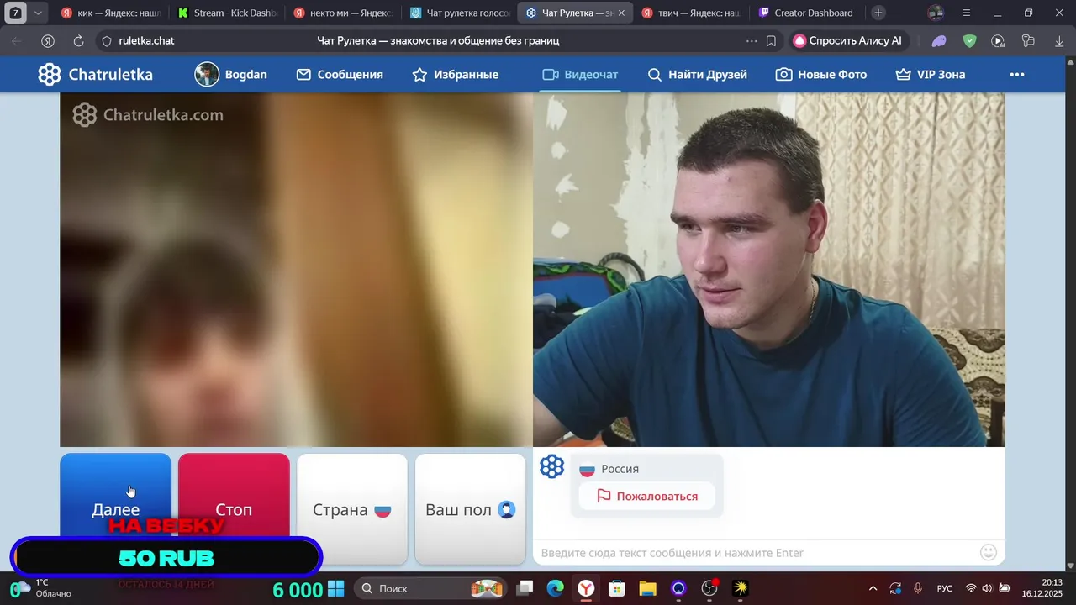Bookmark this page
Viewport: 1076px width, 605px height.
tap(771, 40)
